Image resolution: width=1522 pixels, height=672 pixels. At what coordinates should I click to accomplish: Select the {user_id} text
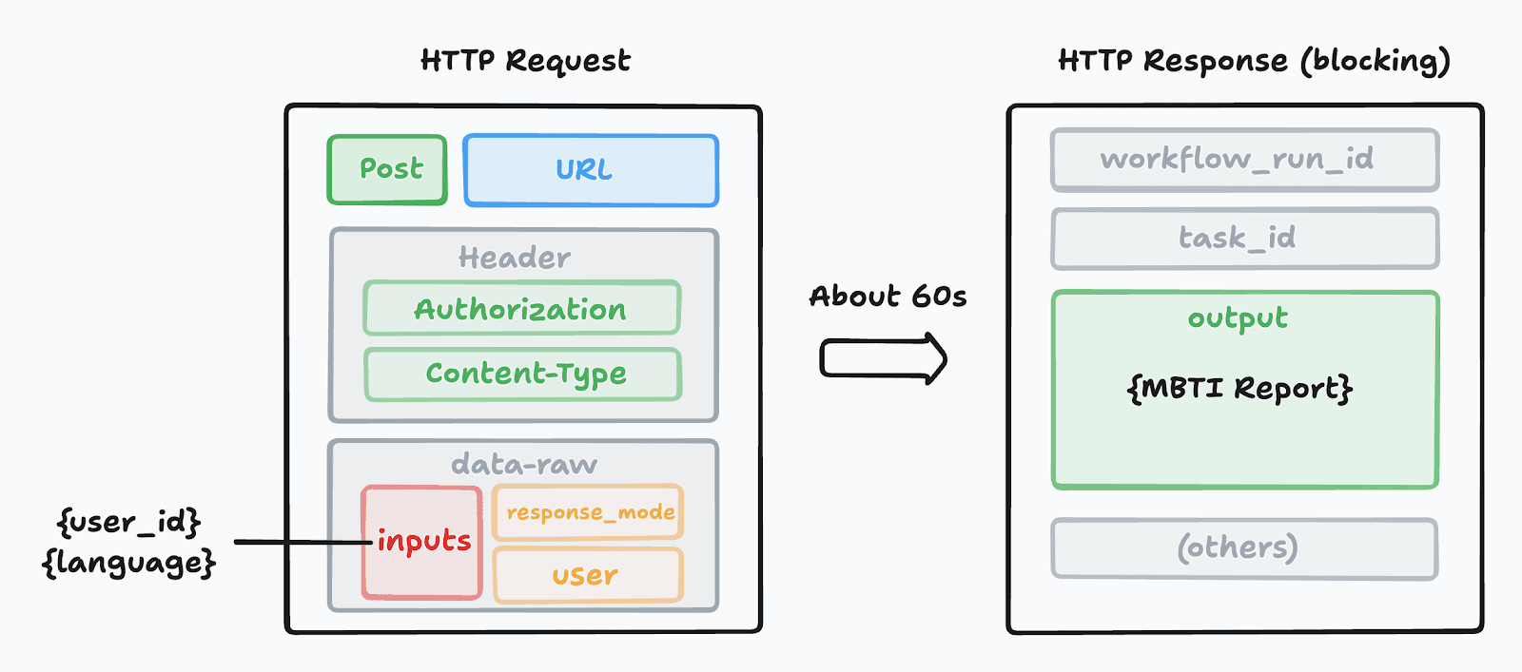[x=129, y=522]
